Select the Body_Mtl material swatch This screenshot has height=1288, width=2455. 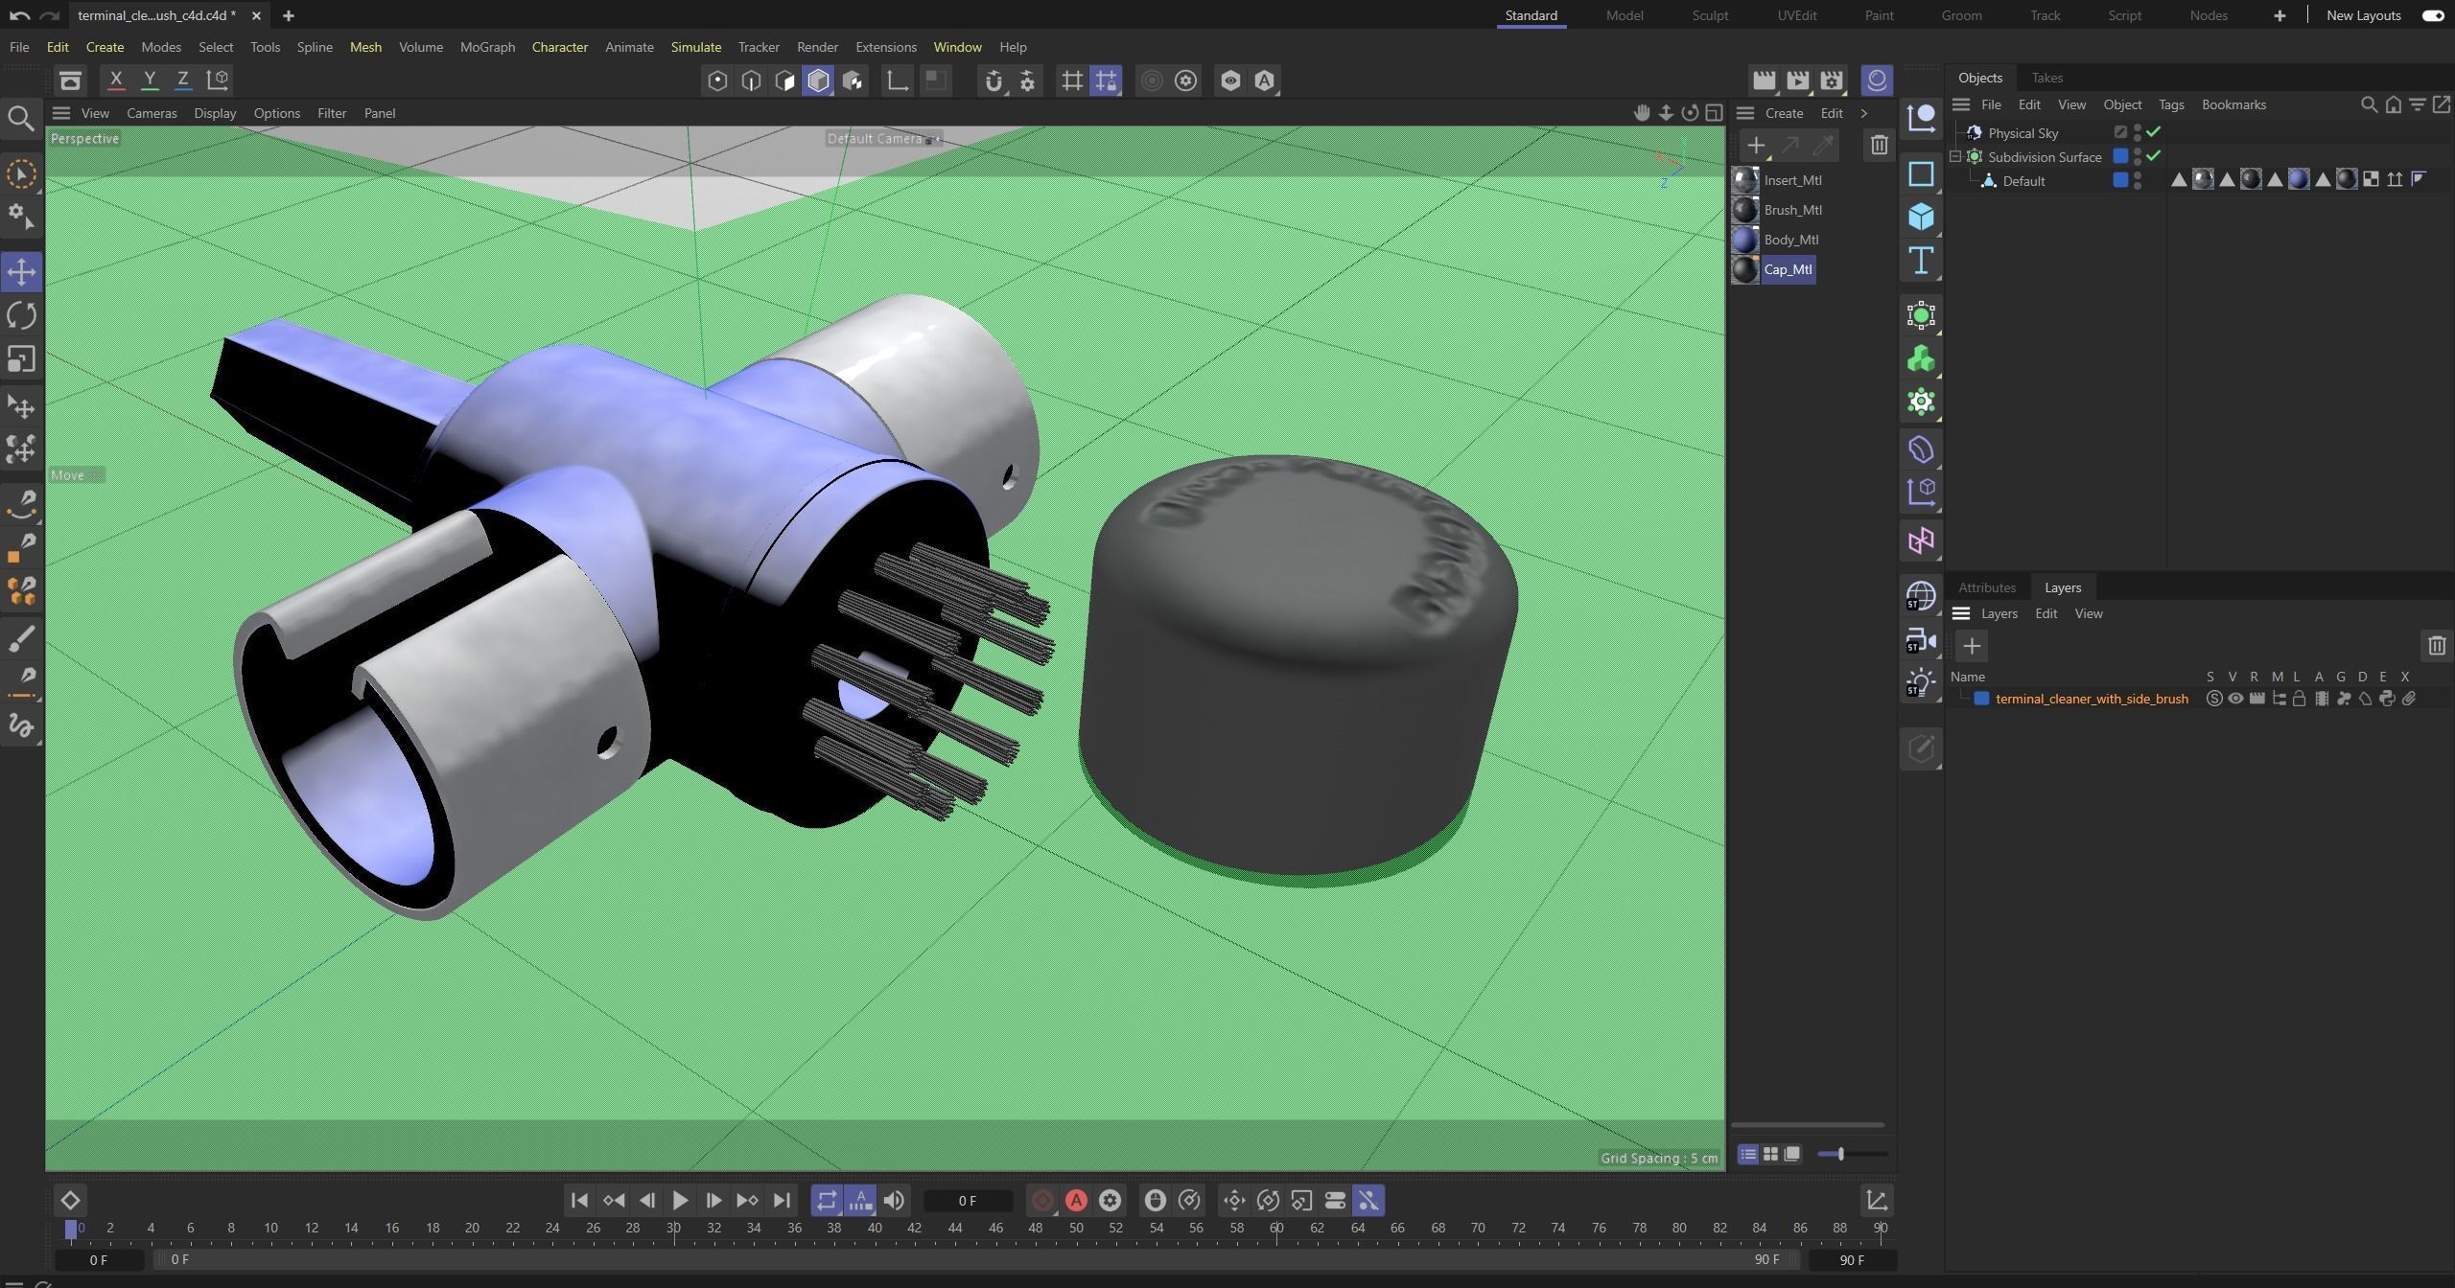tap(1745, 240)
